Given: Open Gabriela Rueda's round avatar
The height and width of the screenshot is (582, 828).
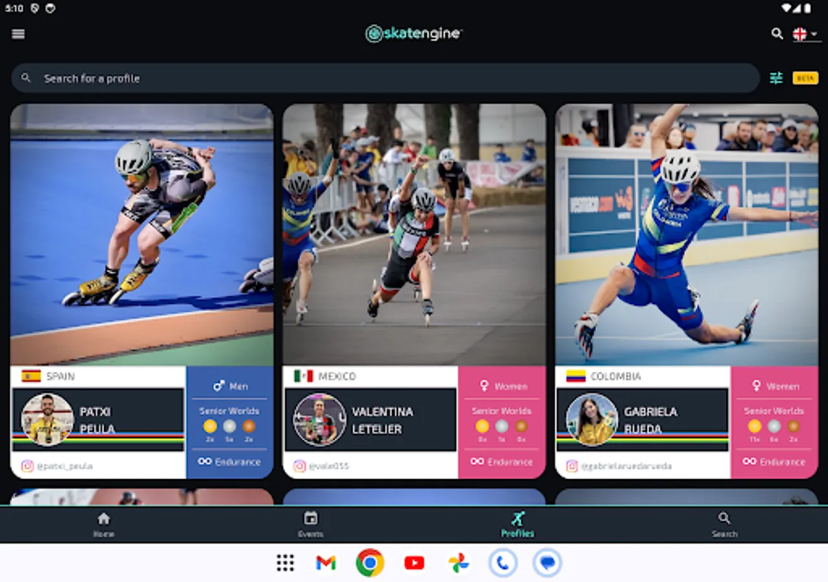Looking at the screenshot, I should click(x=592, y=420).
